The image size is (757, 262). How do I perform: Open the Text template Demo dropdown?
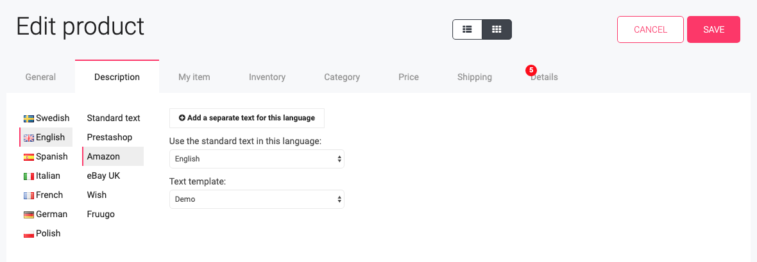pyautogui.click(x=257, y=199)
